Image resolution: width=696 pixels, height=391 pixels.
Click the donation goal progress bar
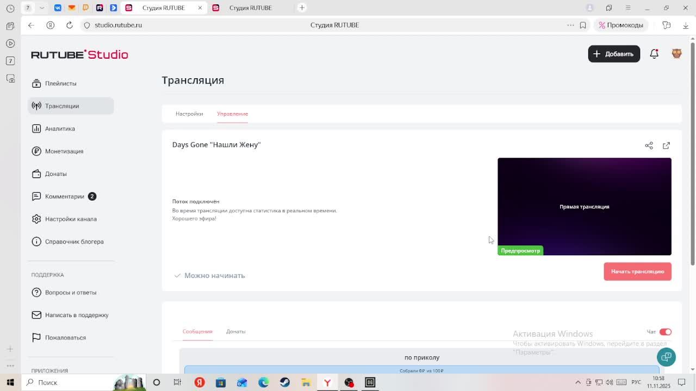coord(421,370)
